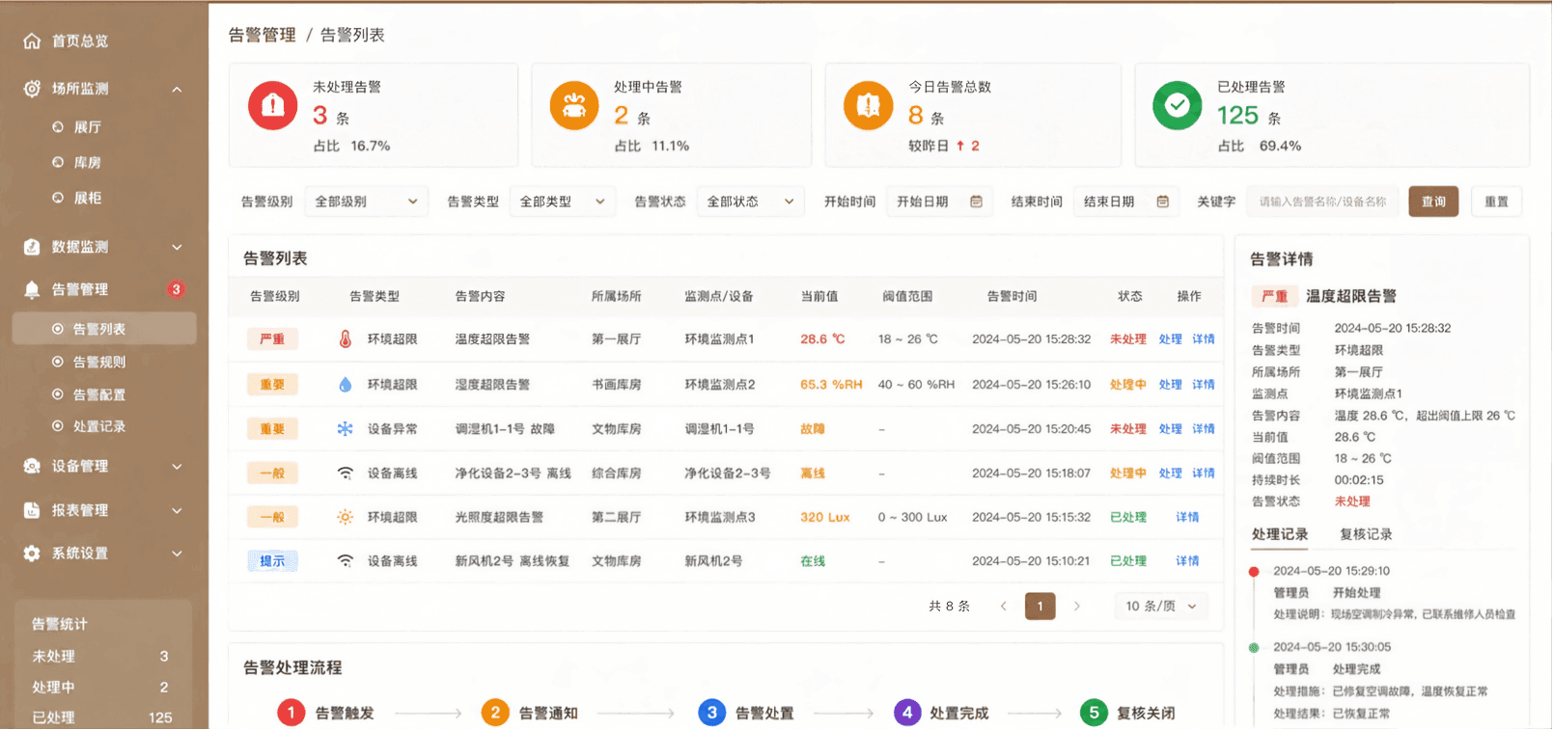Select 展柜 under 场所监测
This screenshot has width=1554, height=730.
[88, 198]
